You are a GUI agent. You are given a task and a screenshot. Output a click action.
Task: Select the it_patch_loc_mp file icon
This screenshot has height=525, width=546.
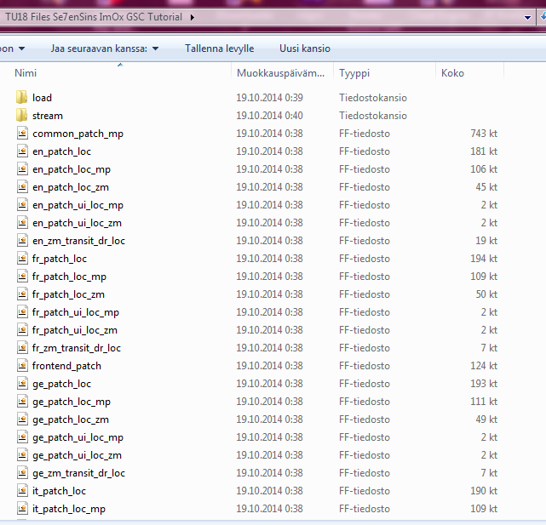pyautogui.click(x=22, y=509)
